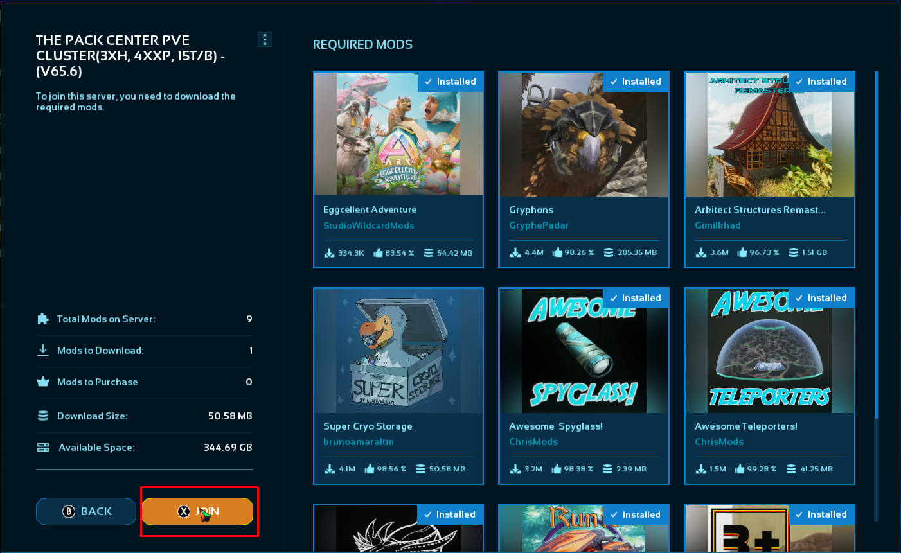Click file size icon on Arkitect Structures
Screen dimensions: 901x553
794,253
